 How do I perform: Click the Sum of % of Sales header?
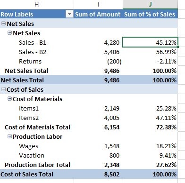[150, 14]
